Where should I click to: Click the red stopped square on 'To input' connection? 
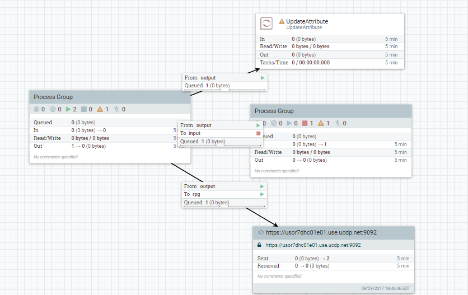pyautogui.click(x=258, y=133)
